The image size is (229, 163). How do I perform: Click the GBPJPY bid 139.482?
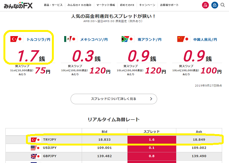(x=105, y=156)
